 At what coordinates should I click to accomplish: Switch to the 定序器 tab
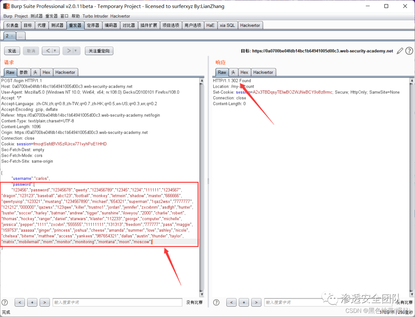tap(93, 25)
